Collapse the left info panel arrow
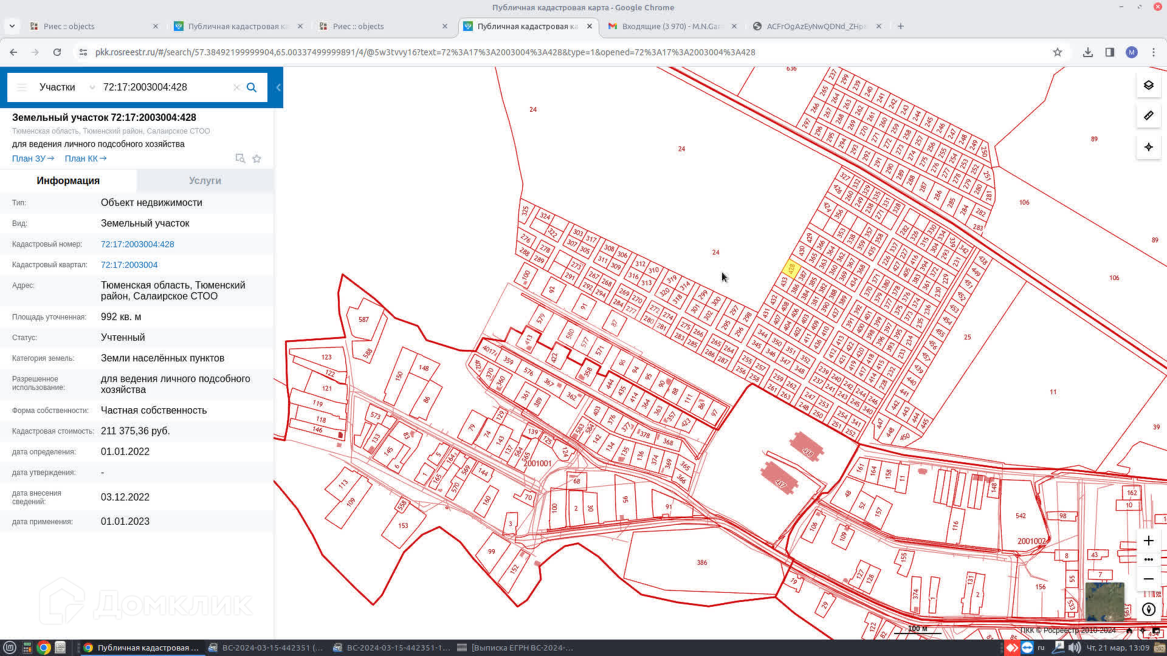Image resolution: width=1167 pixels, height=656 pixels. click(278, 87)
